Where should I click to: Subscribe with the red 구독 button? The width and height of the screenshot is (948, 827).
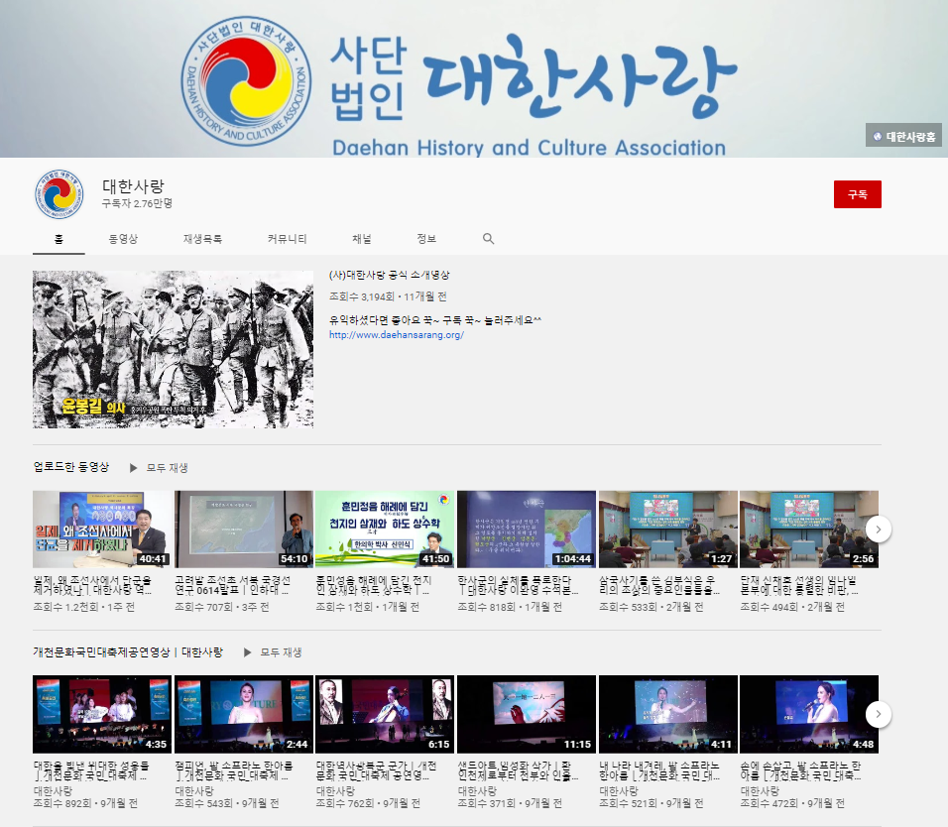pos(858,194)
